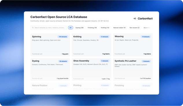Image resolution: width=183 pixels, height=106 pixels.
Task: Filter by Non woven (2)
Action: pyautogui.click(x=134, y=28)
